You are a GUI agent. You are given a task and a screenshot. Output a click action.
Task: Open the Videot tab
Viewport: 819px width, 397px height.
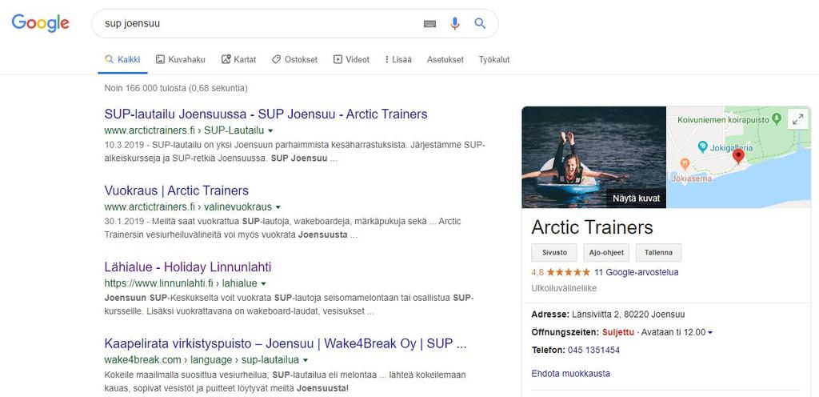(352, 59)
